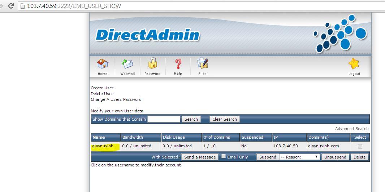The height and width of the screenshot is (192, 385).
Task: Click the Delete button
Action: coord(360,157)
